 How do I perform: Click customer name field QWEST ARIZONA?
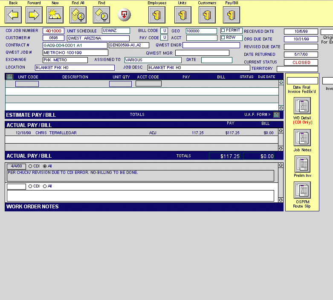click(x=98, y=38)
